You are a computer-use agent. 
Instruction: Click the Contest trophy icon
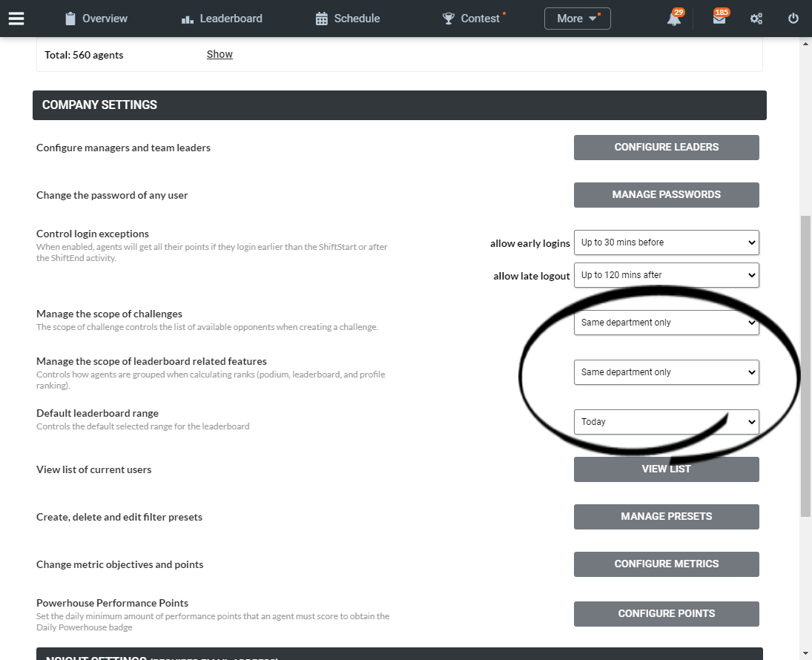449,19
